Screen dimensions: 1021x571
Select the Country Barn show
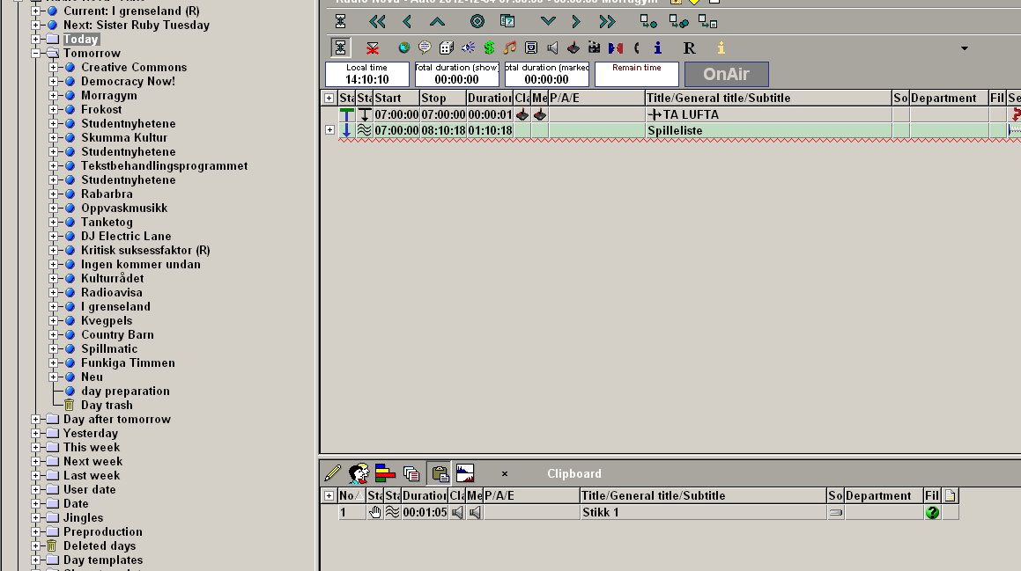click(x=117, y=335)
